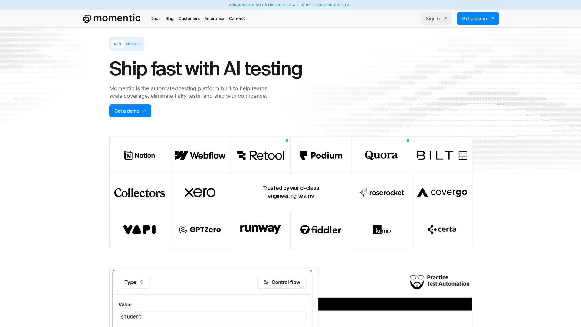The image size is (581, 327).
Task: Focus the Value input containing student
Action: click(x=212, y=317)
